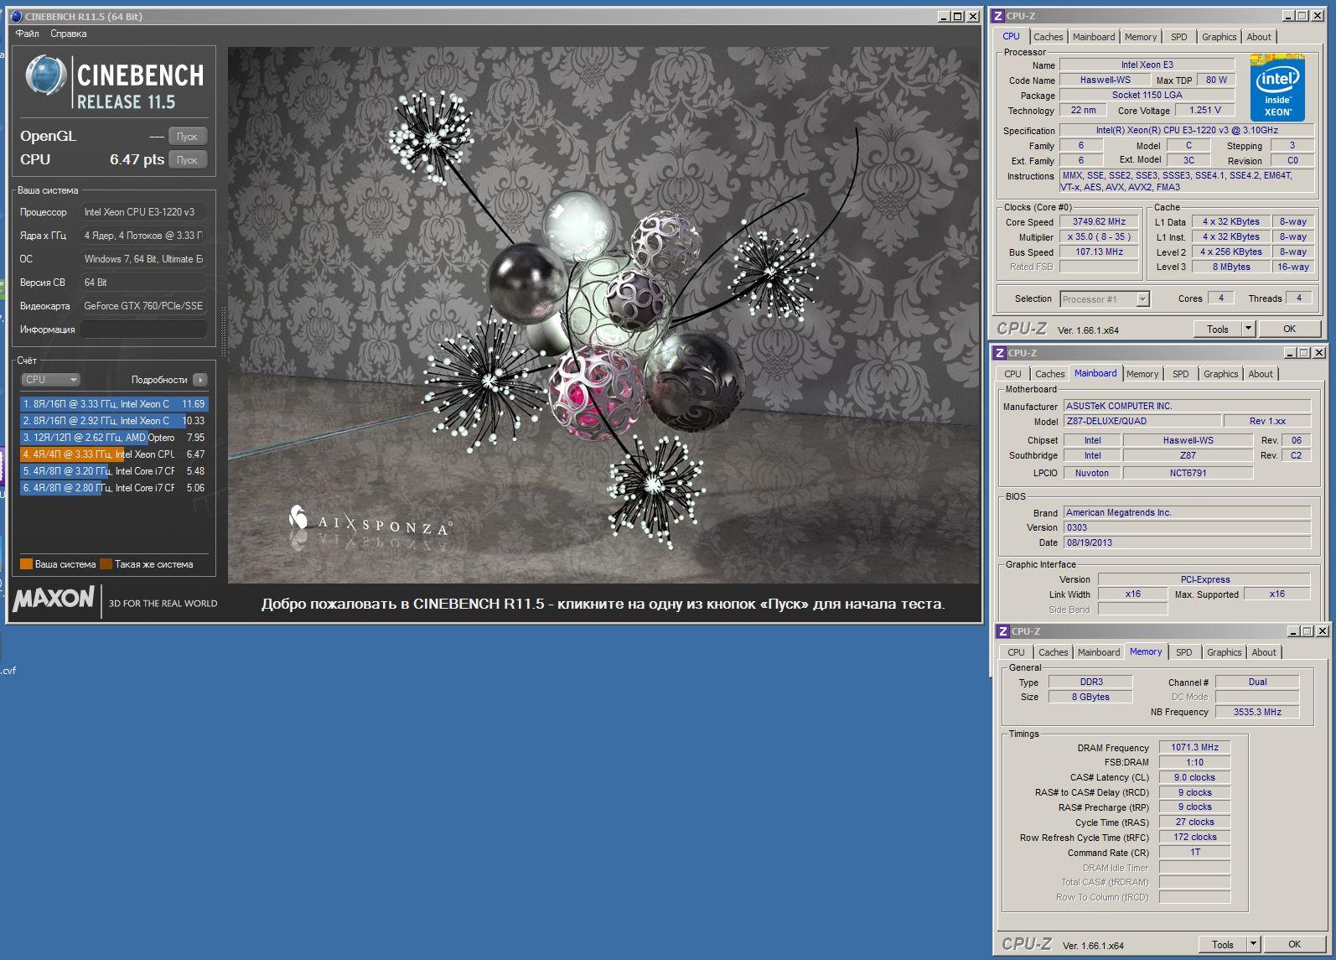Viewport: 1336px width, 960px height.
Task: Select ranking row 1 Intel Xeon 11.69
Action: (114, 404)
